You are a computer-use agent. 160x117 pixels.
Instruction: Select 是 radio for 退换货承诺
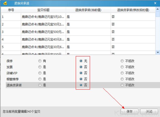(x=40, y=85)
